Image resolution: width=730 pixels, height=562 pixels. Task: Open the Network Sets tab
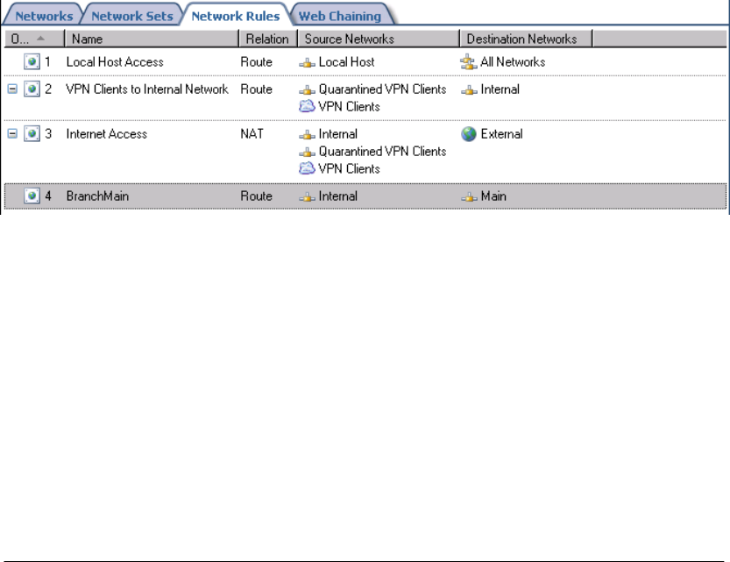point(132,16)
